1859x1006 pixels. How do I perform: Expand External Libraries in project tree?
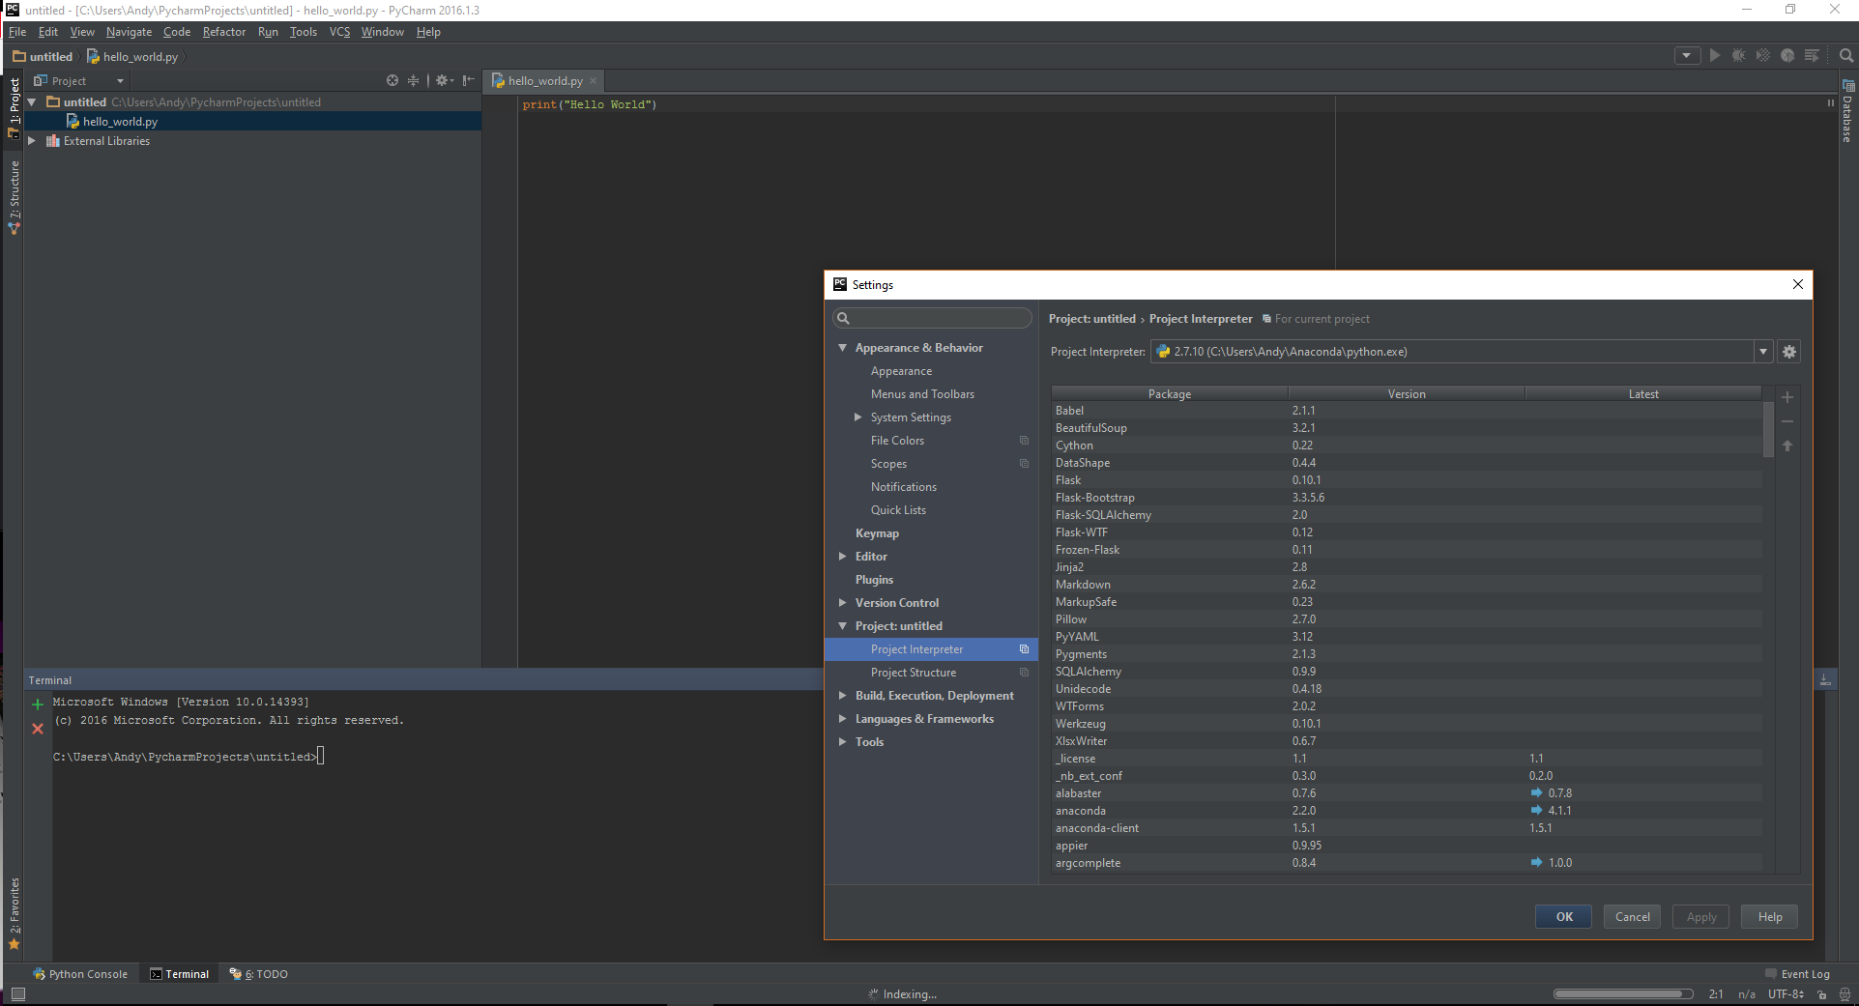[x=32, y=141]
